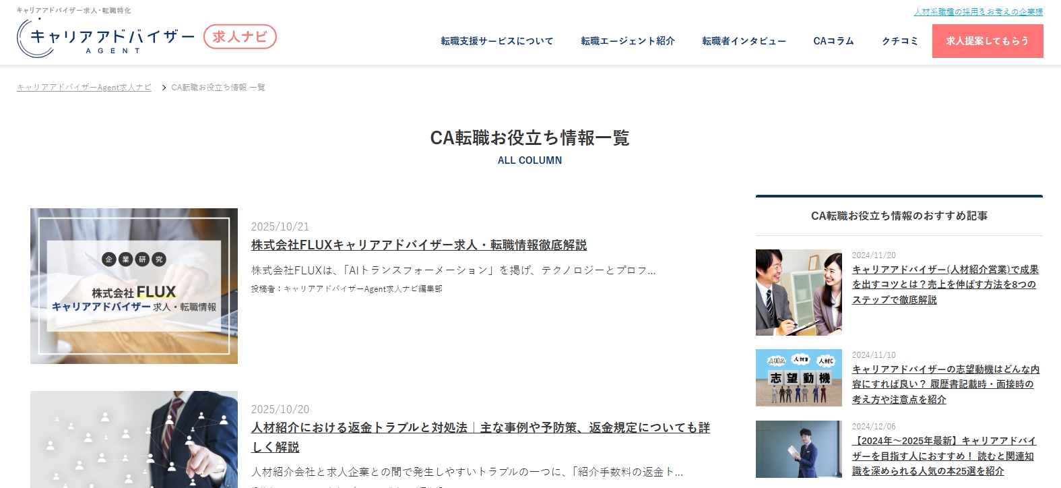This screenshot has width=1061, height=488.
Task: Click the 志望動機 sidebar thumbnail
Action: [798, 377]
